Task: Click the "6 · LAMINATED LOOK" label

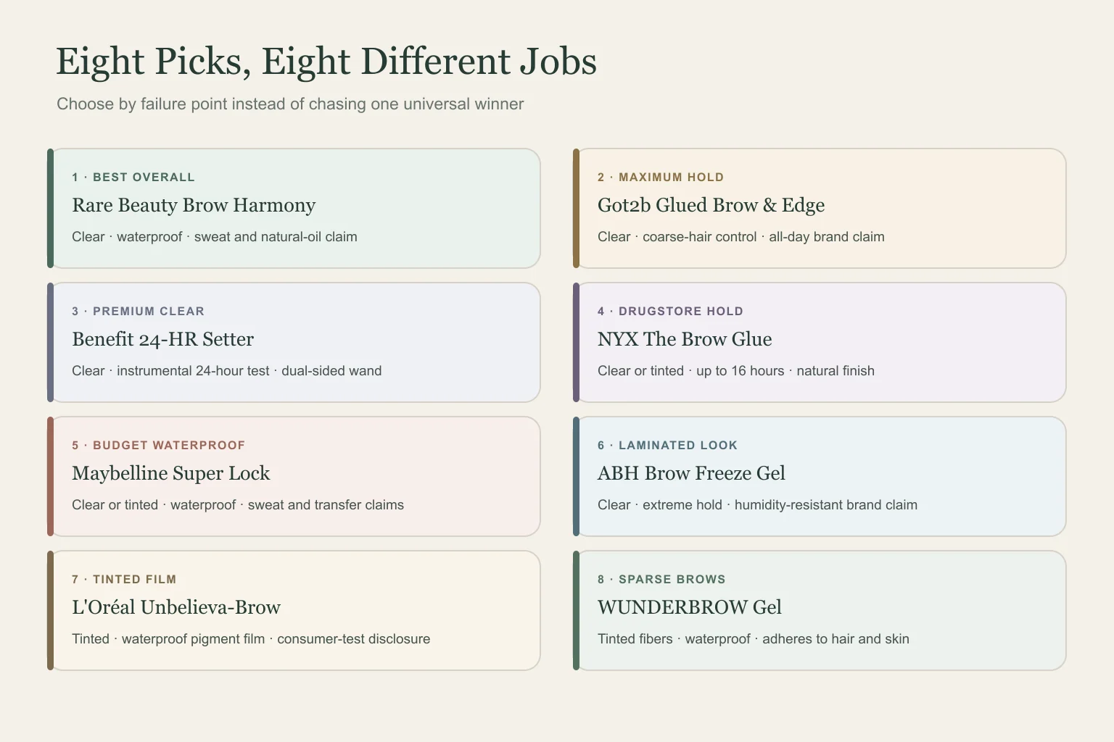Action: pyautogui.click(x=667, y=446)
